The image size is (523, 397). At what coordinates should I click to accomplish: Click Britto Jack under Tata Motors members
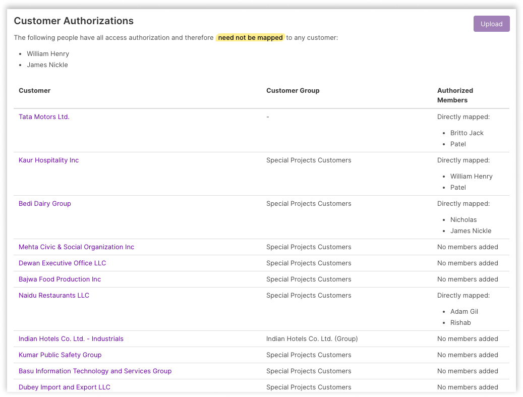coord(467,133)
